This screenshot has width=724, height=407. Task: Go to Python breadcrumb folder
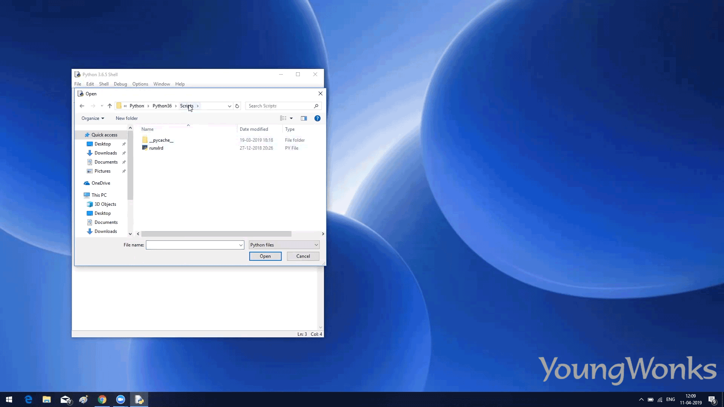137,106
